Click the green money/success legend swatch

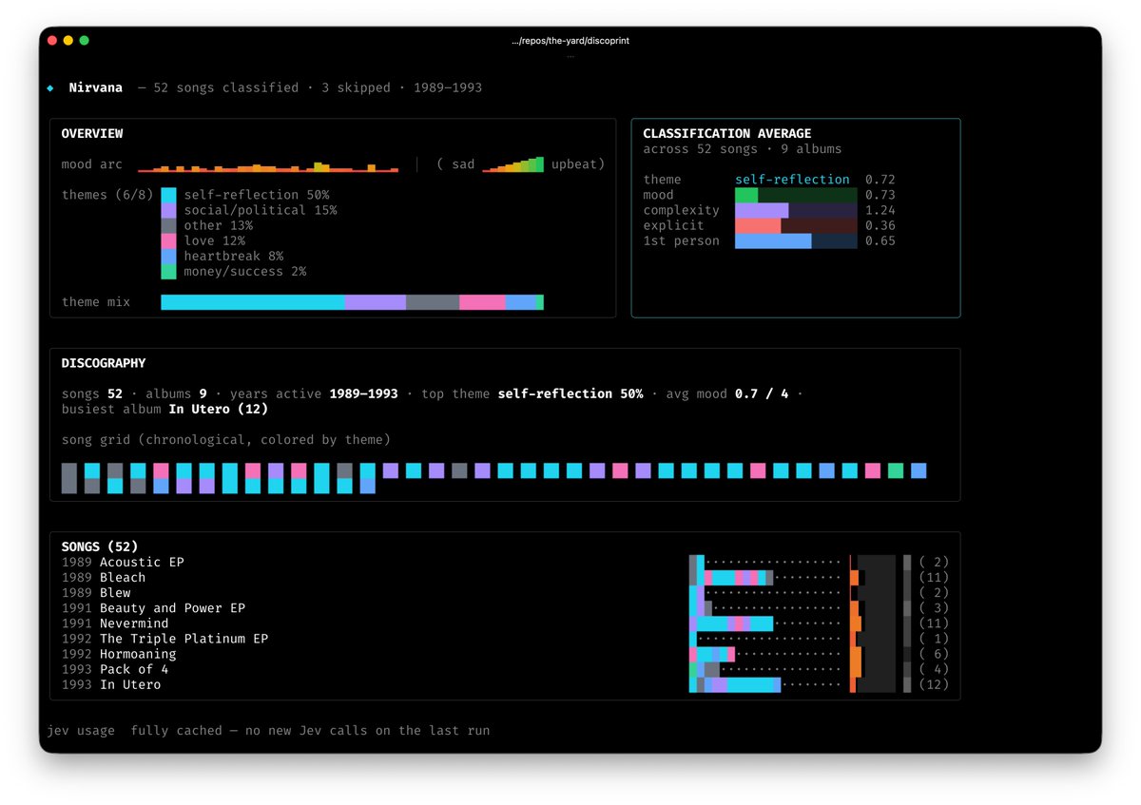[x=168, y=272]
